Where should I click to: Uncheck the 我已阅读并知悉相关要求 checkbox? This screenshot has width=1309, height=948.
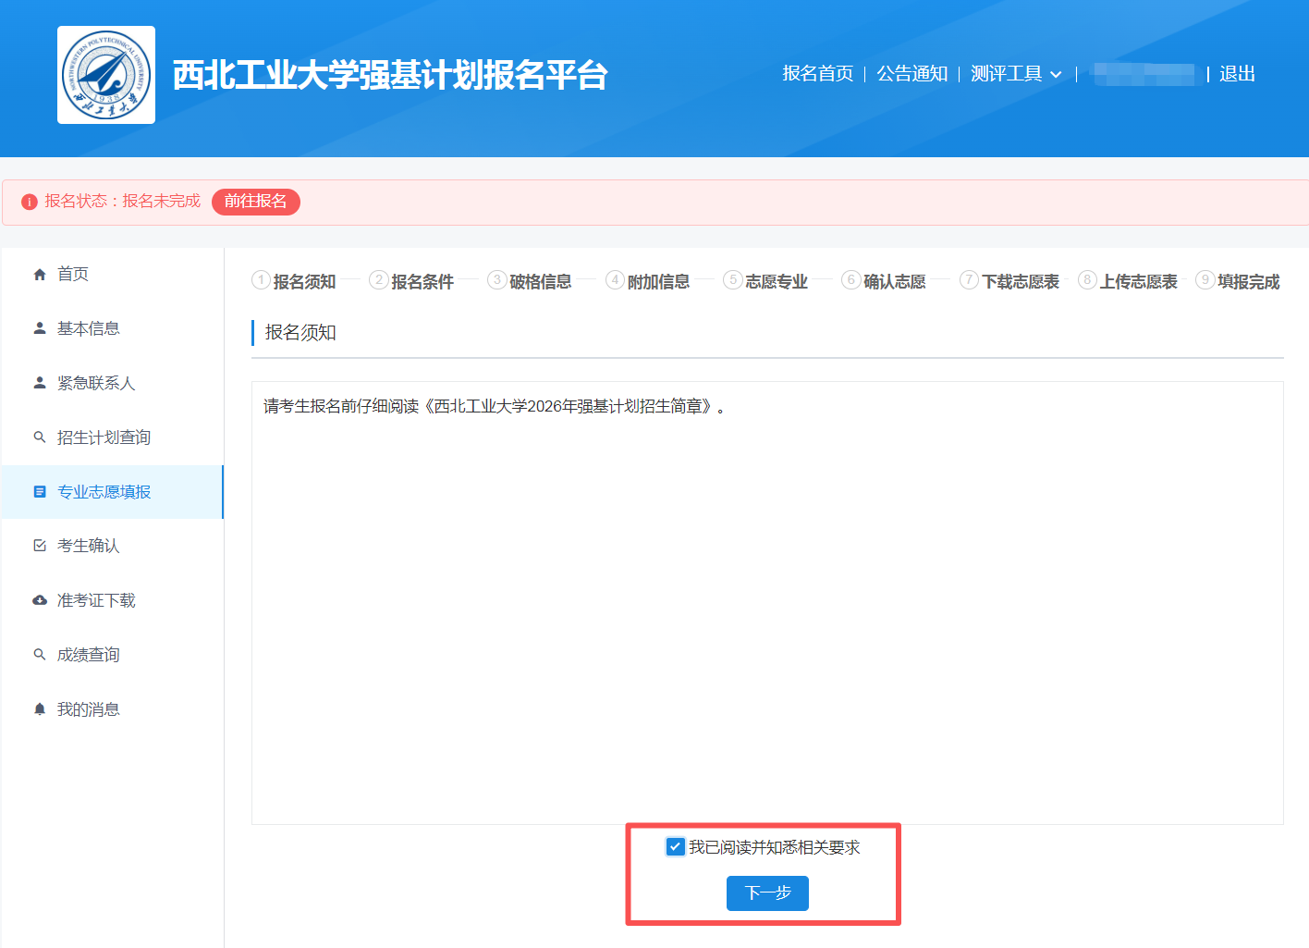coord(676,847)
